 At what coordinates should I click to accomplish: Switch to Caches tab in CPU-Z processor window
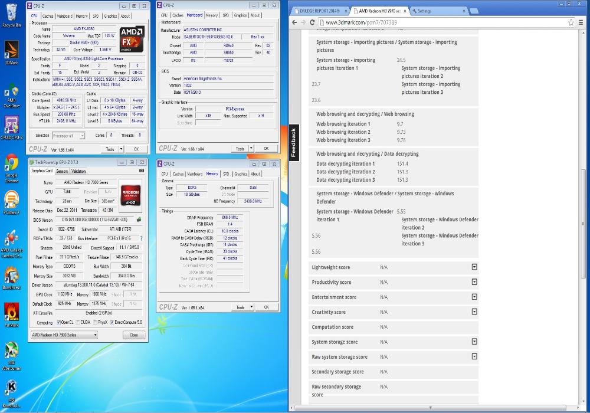coord(47,16)
